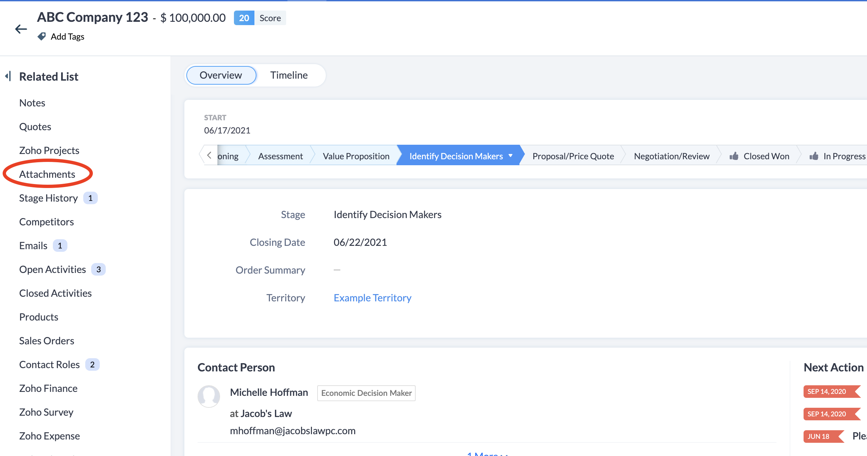Open the Jacob's Law account link

coord(266,413)
